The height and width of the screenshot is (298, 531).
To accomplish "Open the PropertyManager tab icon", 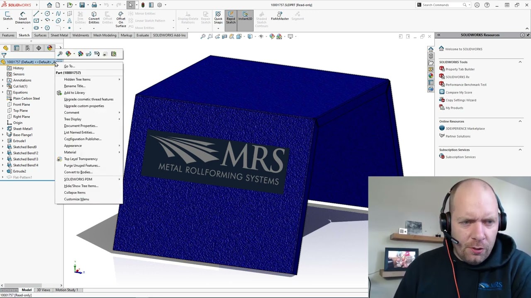I will click(x=17, y=48).
